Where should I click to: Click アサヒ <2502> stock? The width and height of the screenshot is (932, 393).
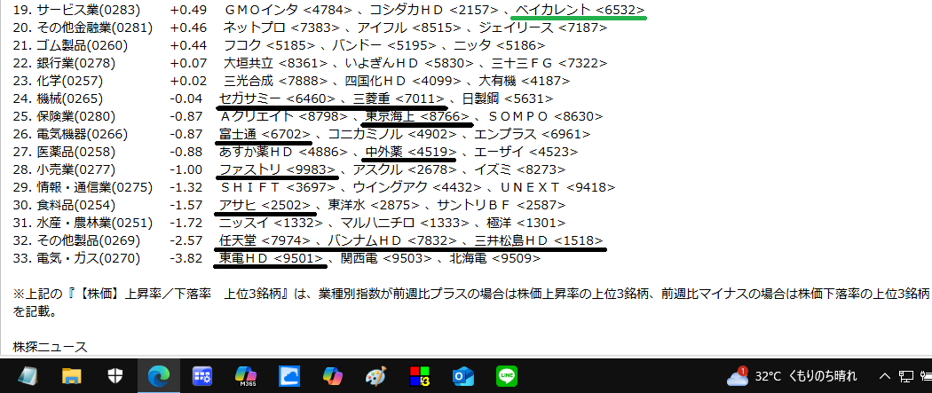265,206
